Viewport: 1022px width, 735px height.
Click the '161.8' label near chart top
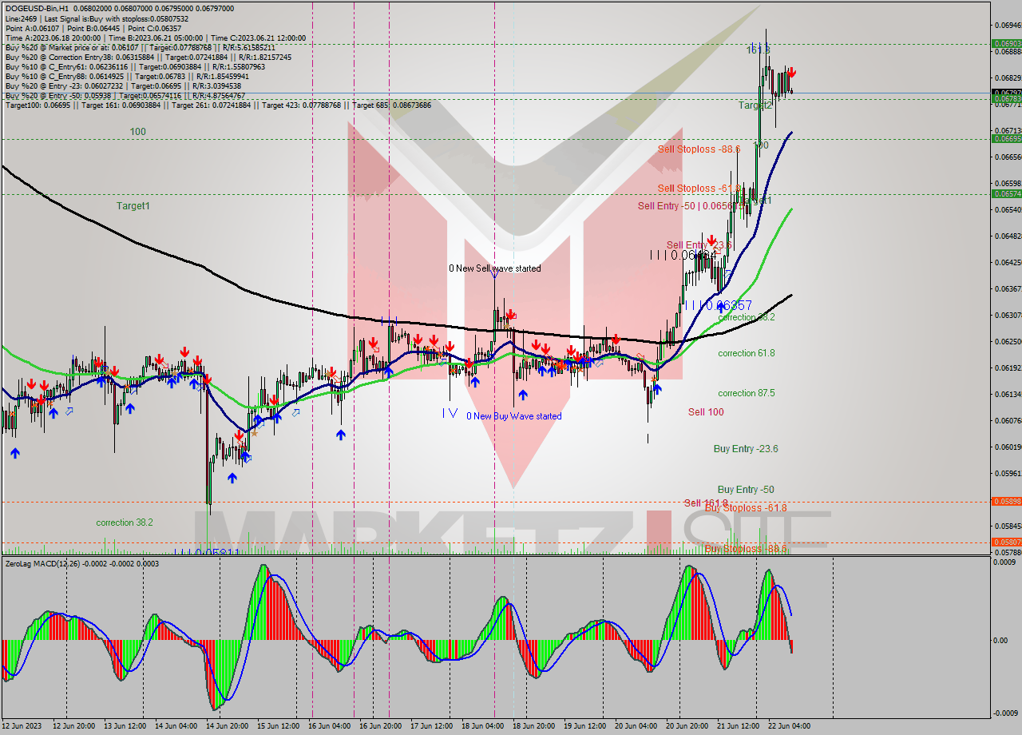point(758,50)
